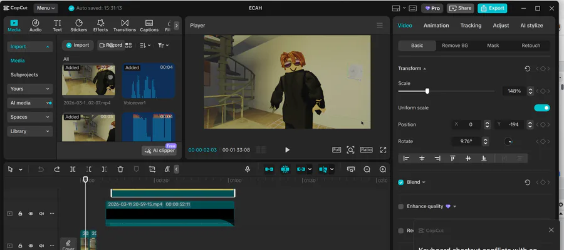This screenshot has height=250, width=564.
Task: Click the Ratio button in player
Action: click(366, 150)
